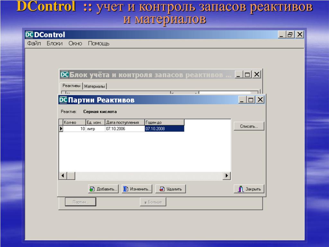Open the Файл menu
329x247 pixels.
(34, 43)
